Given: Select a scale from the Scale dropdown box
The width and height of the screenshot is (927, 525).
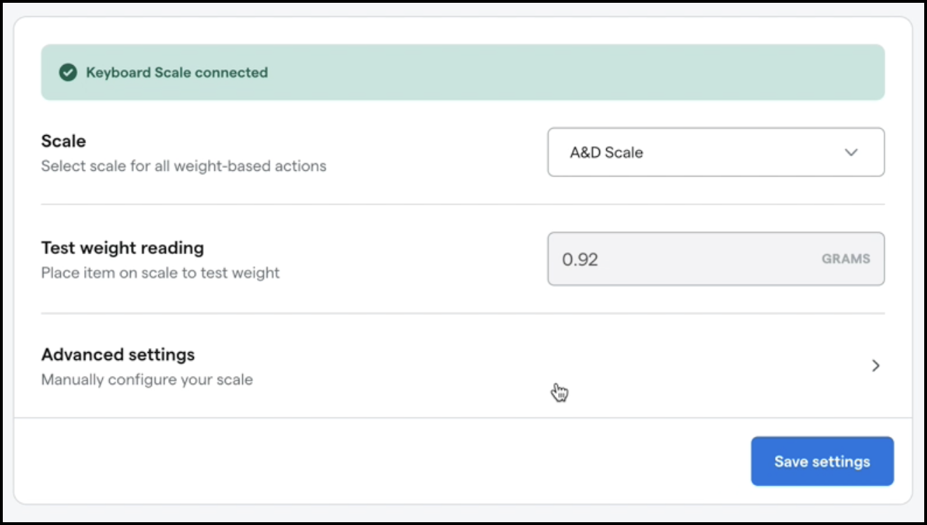Looking at the screenshot, I should click(x=716, y=152).
